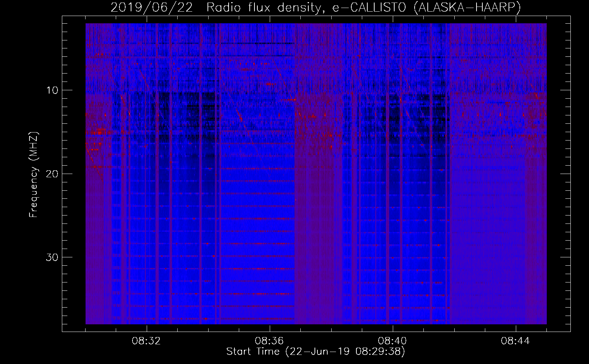This screenshot has height=364, width=589.
Task: Click the 10 MHz frequency tick label
Action: tap(52, 90)
